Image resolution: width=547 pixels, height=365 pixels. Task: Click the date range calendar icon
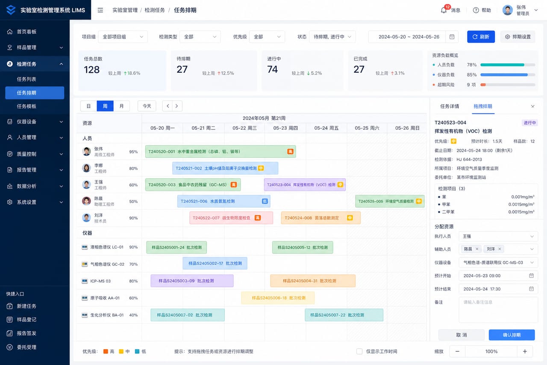pyautogui.click(x=452, y=37)
